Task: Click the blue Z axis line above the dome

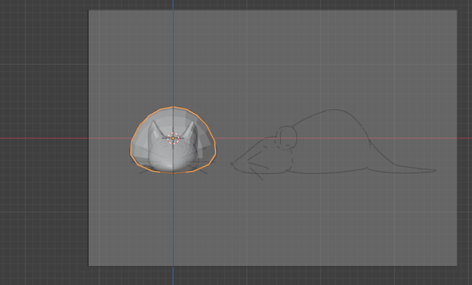Action: point(173,55)
